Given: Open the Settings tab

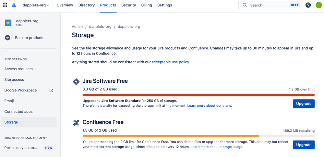Looking at the screenshot, I should [x=164, y=5].
